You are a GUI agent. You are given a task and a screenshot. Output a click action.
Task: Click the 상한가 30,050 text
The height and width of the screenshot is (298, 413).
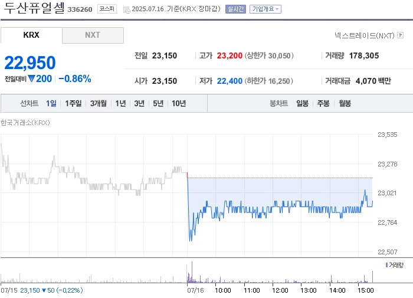[x=269, y=55]
